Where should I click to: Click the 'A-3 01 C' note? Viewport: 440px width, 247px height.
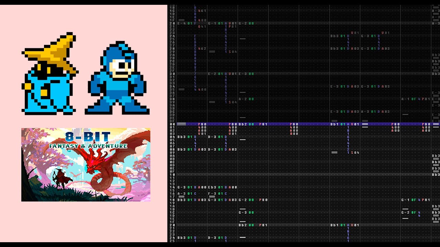click(x=187, y=193)
